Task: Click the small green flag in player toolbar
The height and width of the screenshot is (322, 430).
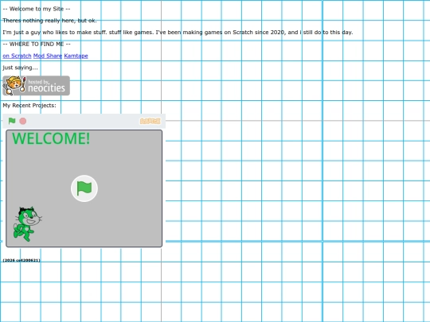Action: (x=12, y=121)
